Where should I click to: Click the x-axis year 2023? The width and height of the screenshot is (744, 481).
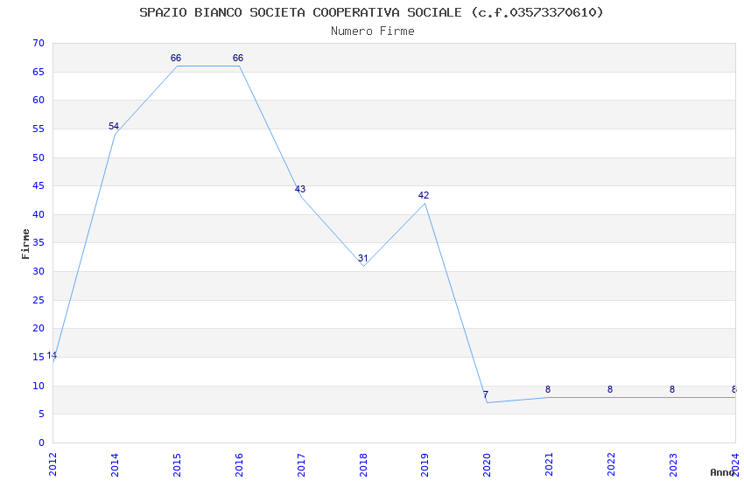coord(673,464)
